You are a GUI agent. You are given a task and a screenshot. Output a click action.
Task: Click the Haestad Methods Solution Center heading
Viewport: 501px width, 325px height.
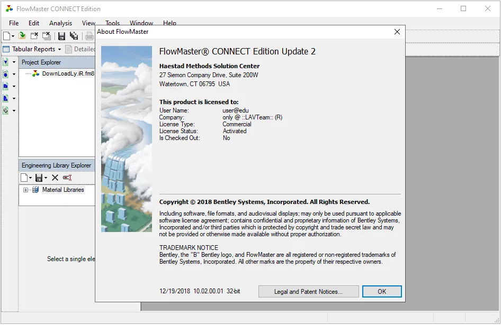click(210, 66)
